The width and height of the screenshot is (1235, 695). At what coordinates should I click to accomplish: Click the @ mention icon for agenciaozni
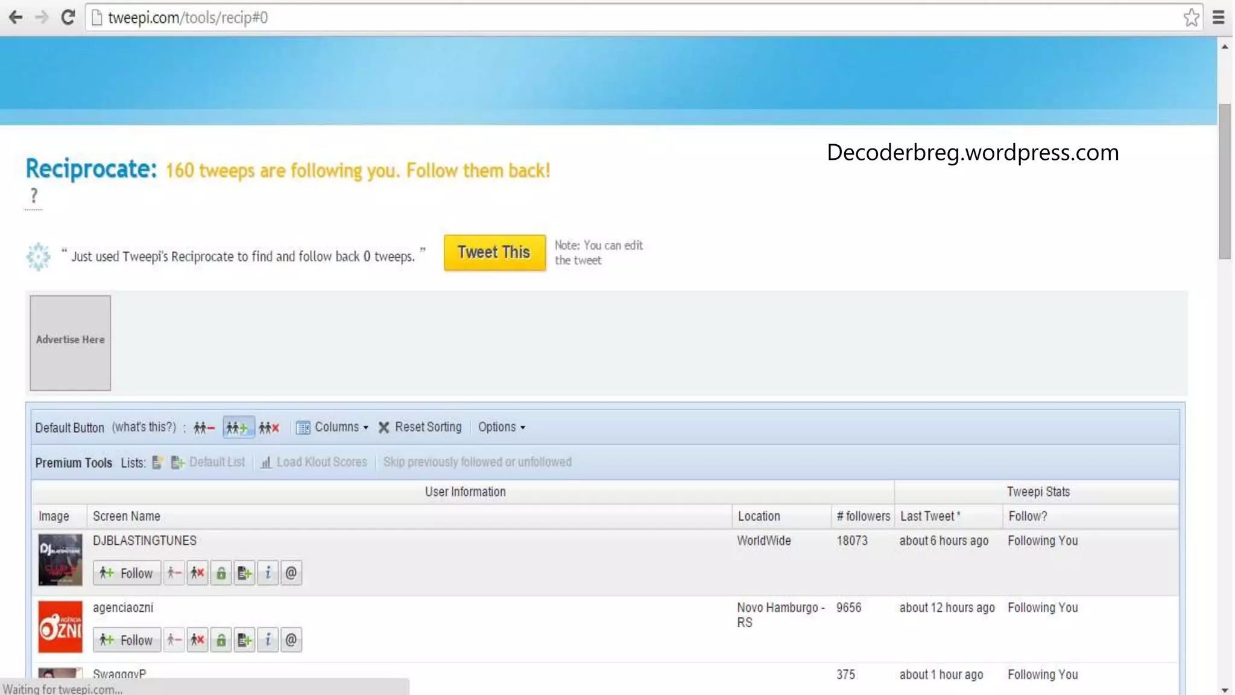291,640
